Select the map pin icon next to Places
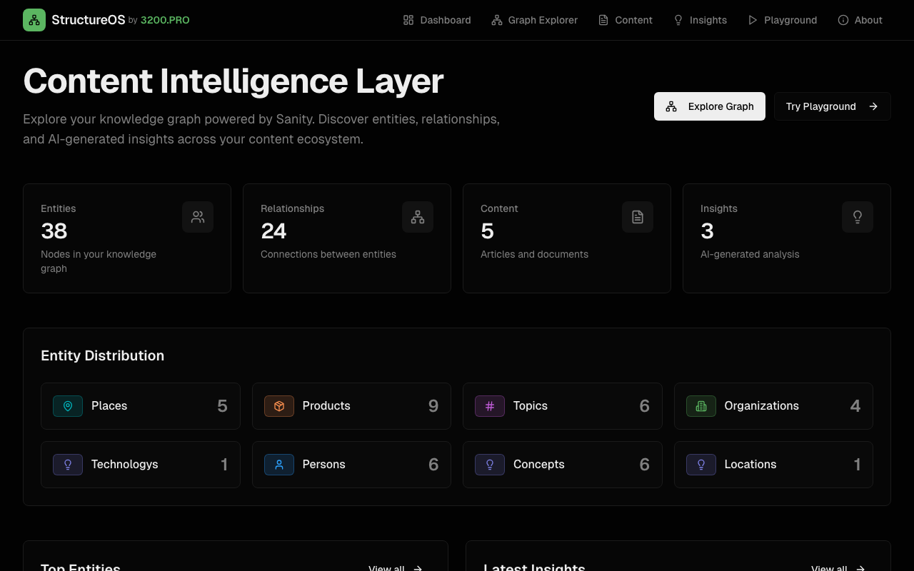This screenshot has width=914, height=571. (x=68, y=405)
